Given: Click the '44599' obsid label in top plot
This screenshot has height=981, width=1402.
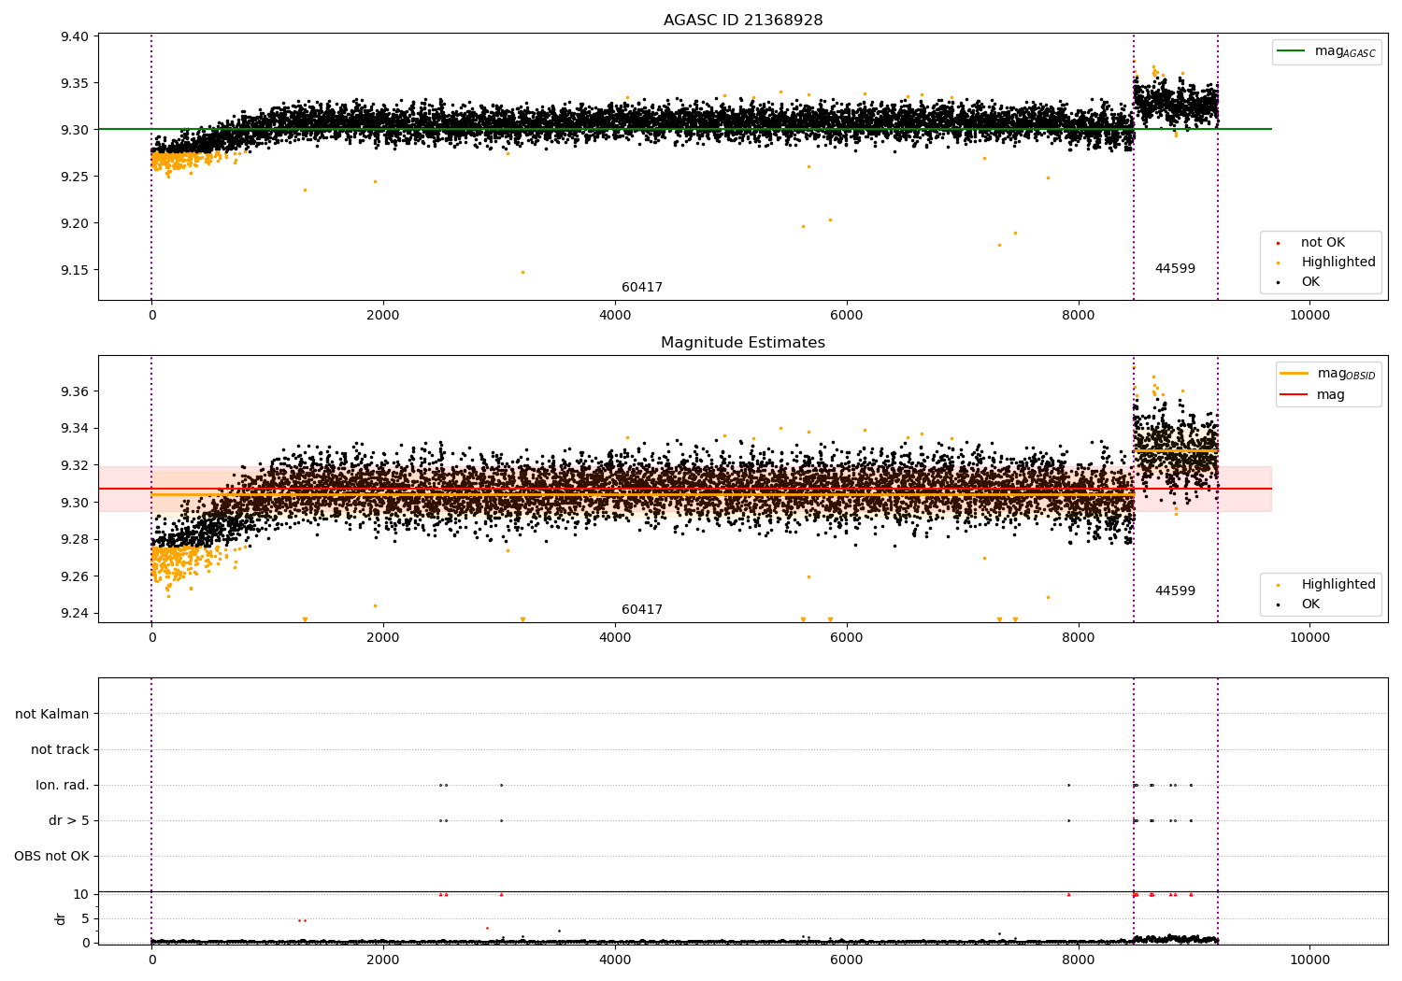Looking at the screenshot, I should (x=1175, y=269).
